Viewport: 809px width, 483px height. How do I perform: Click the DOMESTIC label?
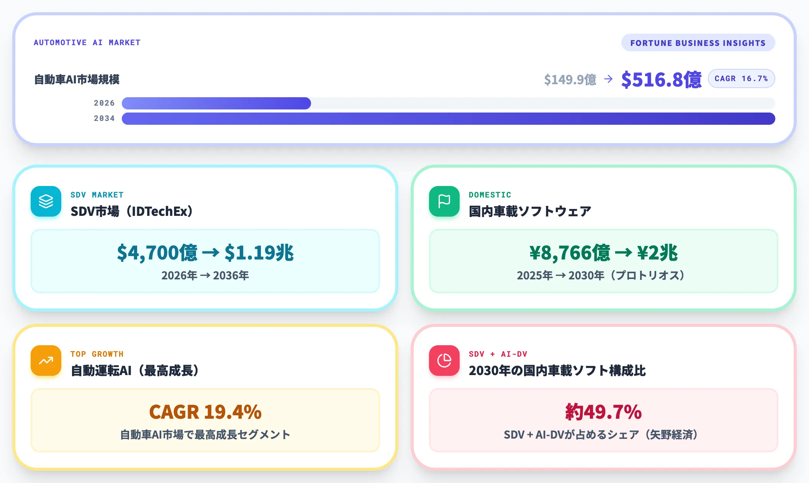point(490,195)
